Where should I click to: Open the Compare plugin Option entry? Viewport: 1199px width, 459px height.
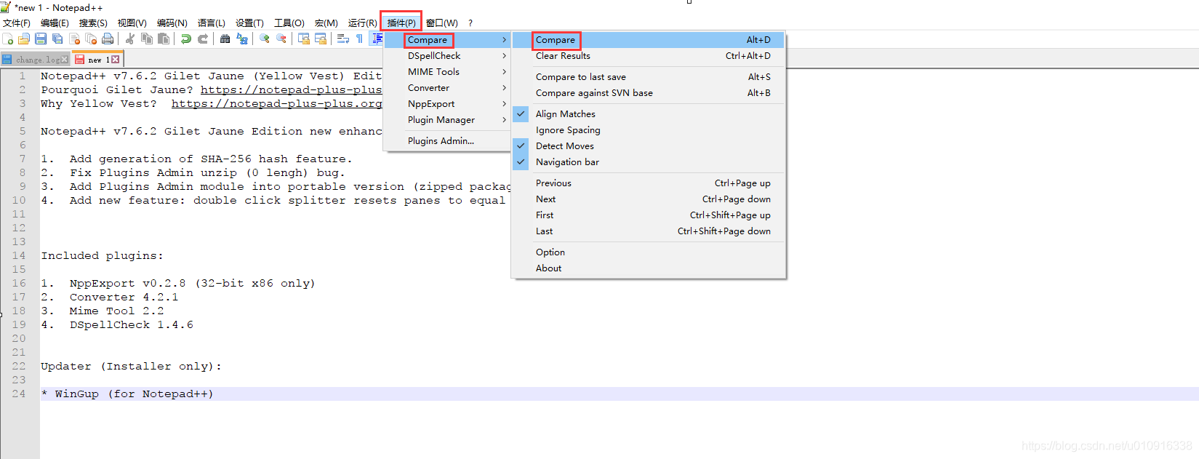point(648,252)
